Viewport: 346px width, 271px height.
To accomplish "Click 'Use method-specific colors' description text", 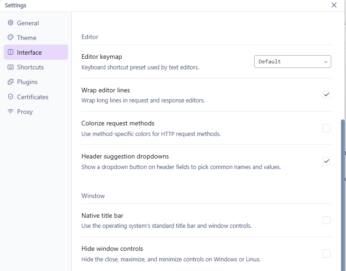I will tap(151, 134).
